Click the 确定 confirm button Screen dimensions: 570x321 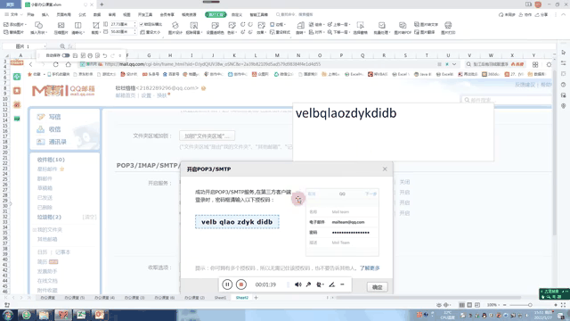point(377,287)
